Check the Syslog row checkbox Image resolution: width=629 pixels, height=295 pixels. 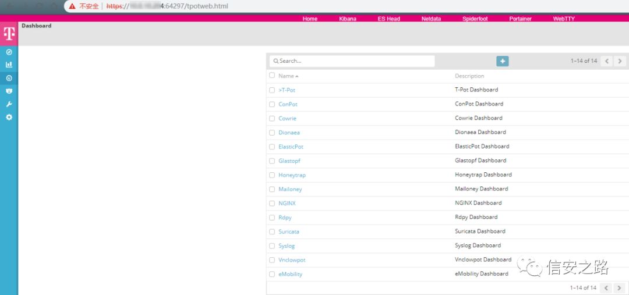click(272, 246)
